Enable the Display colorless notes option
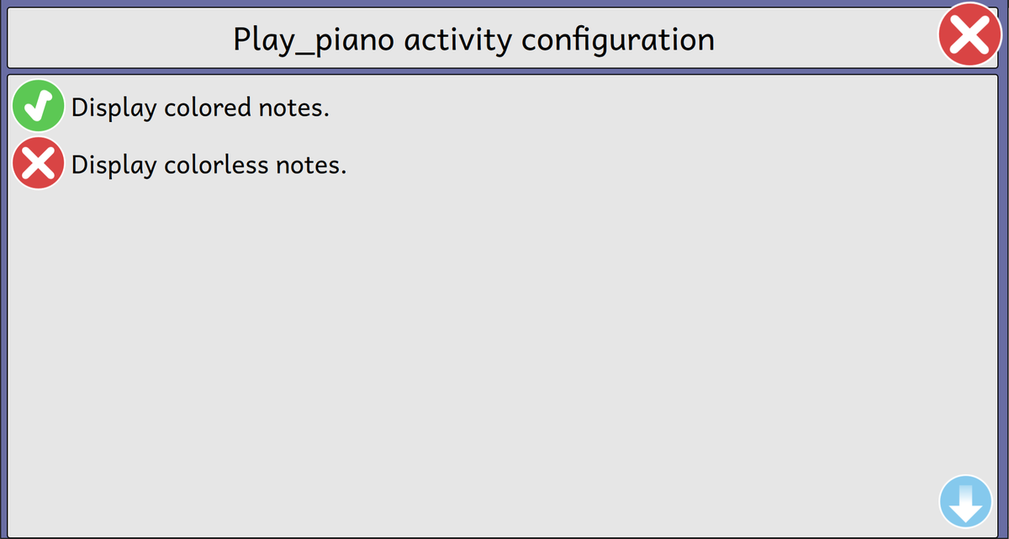 click(38, 164)
